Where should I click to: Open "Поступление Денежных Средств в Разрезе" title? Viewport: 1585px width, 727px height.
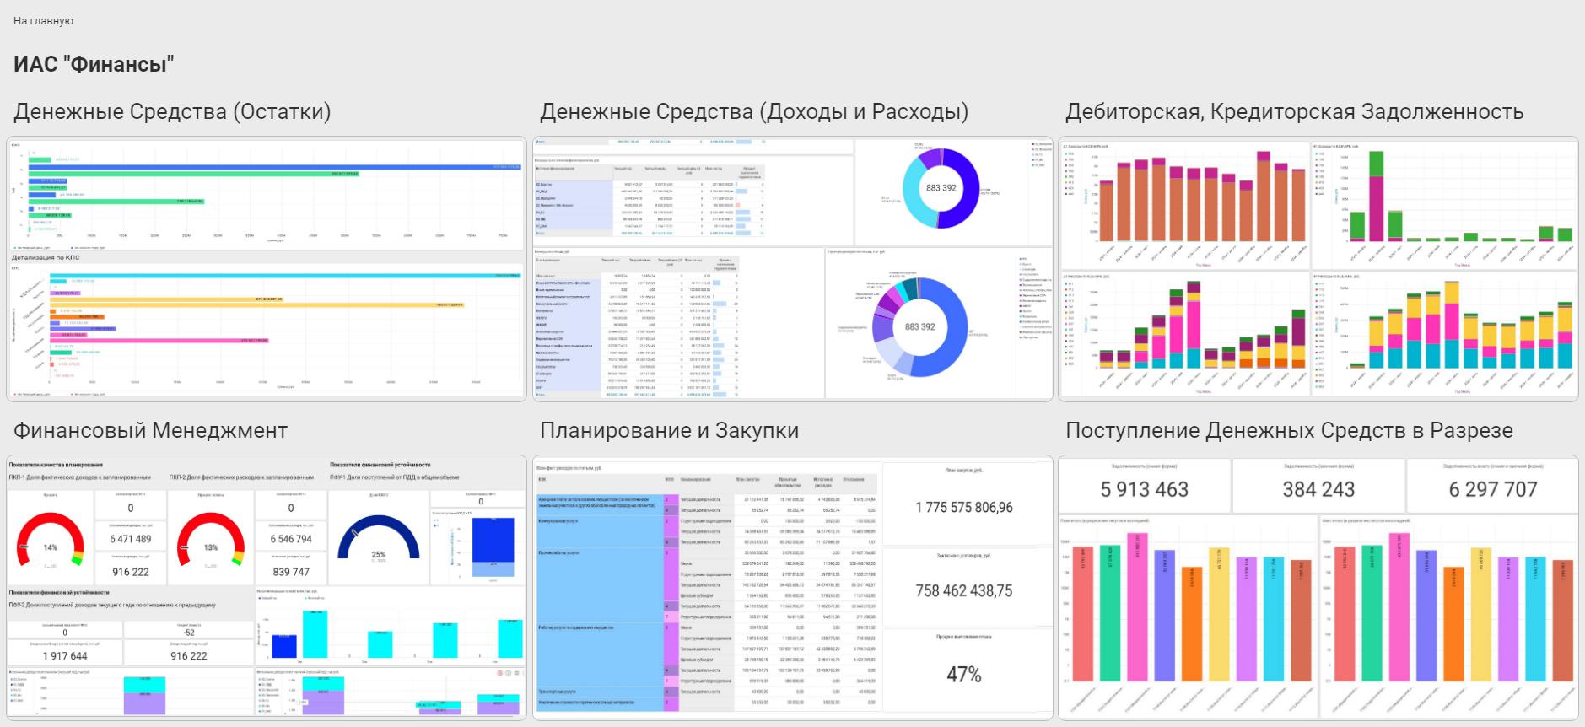(1289, 430)
